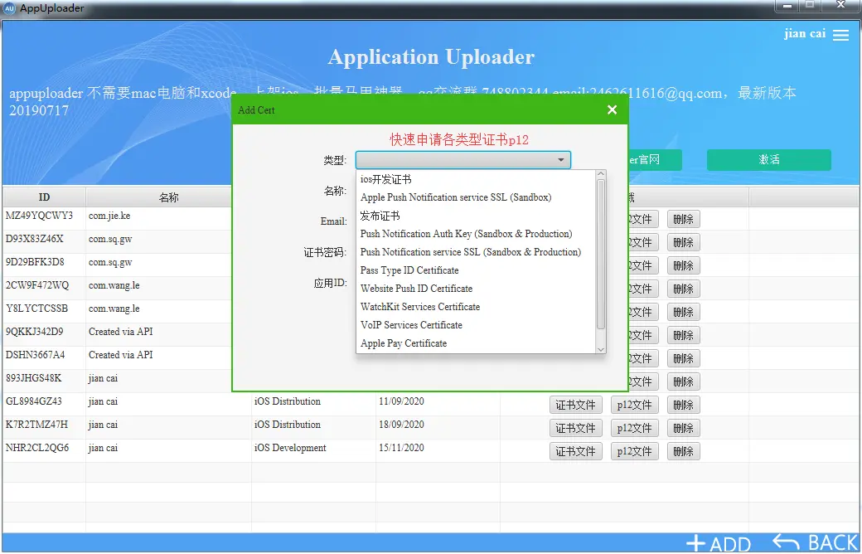Click the 名称 column header
862x554 pixels.
coord(168,197)
